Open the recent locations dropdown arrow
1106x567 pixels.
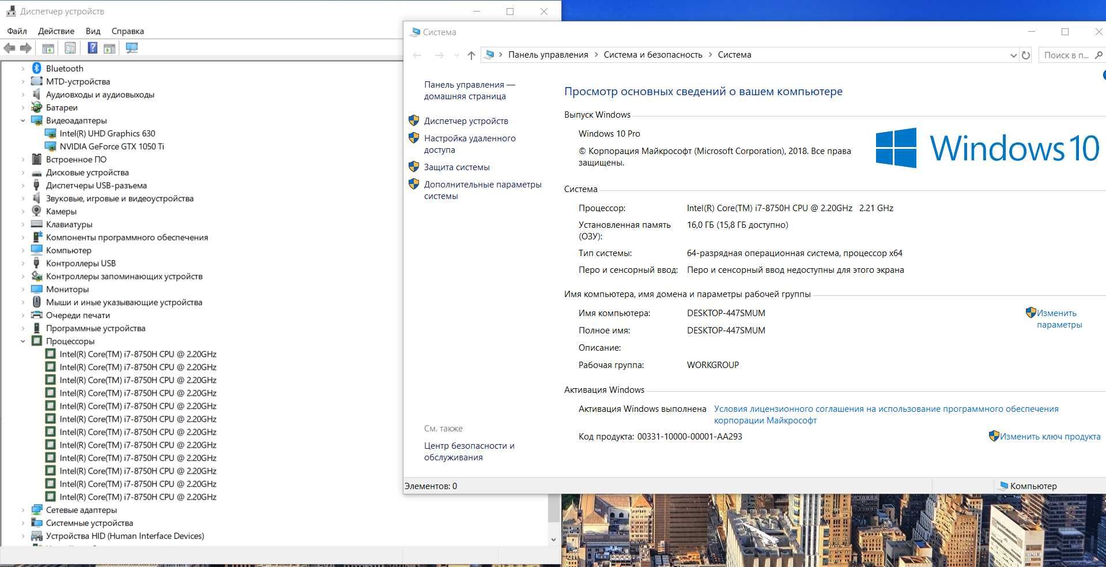pyautogui.click(x=456, y=55)
